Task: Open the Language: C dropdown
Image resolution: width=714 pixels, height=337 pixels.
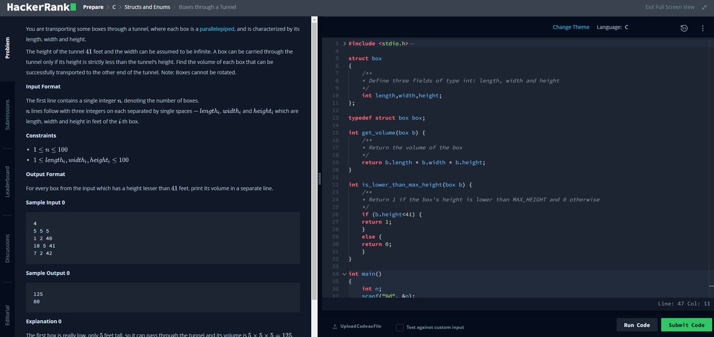Action: [x=613, y=27]
